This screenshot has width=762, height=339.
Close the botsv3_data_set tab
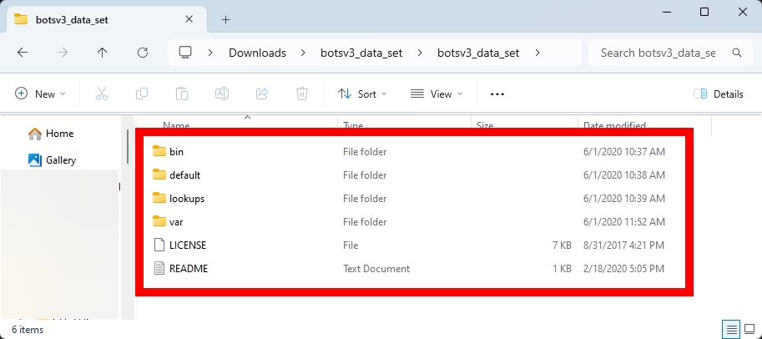click(189, 19)
